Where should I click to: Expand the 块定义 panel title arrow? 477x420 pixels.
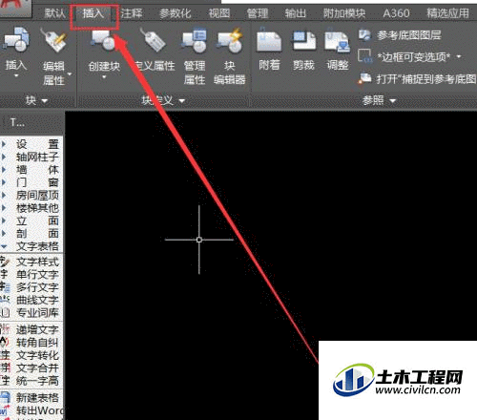181,101
